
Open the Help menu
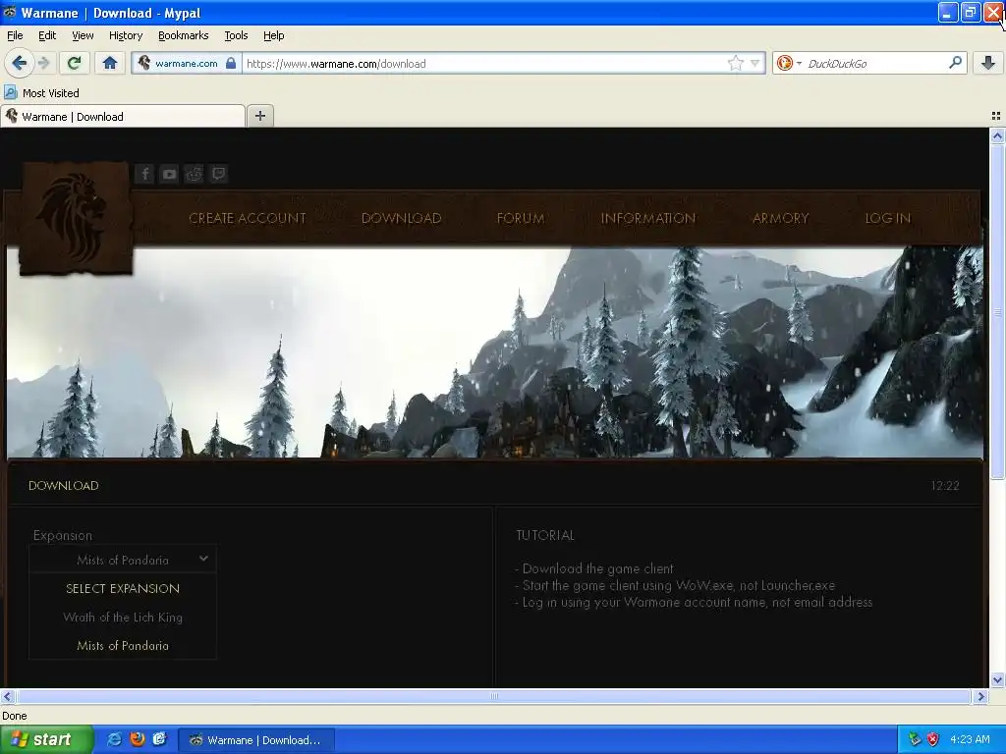point(273,35)
